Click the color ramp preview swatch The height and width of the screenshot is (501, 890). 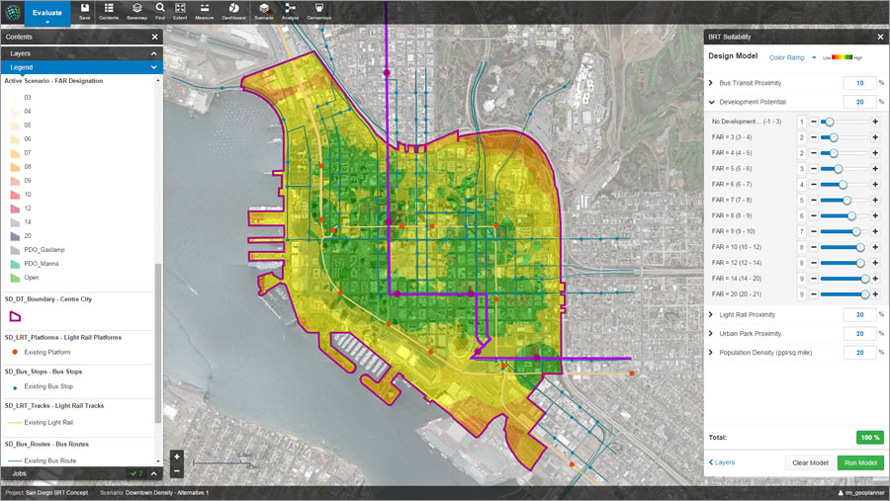(x=843, y=57)
